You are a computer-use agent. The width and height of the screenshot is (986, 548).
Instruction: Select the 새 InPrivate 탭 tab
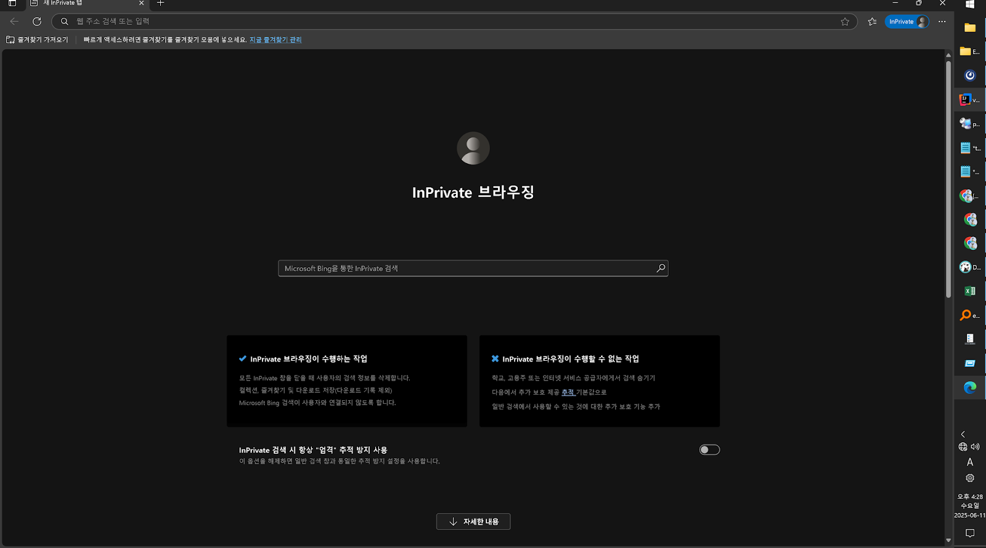tap(86, 4)
